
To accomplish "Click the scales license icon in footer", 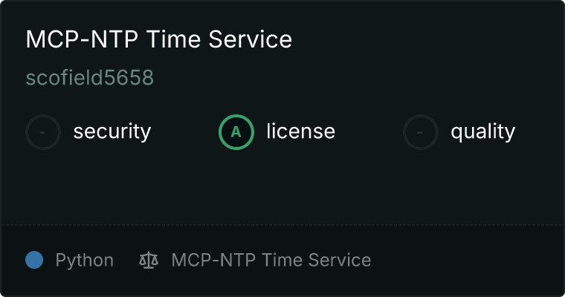I will (149, 260).
